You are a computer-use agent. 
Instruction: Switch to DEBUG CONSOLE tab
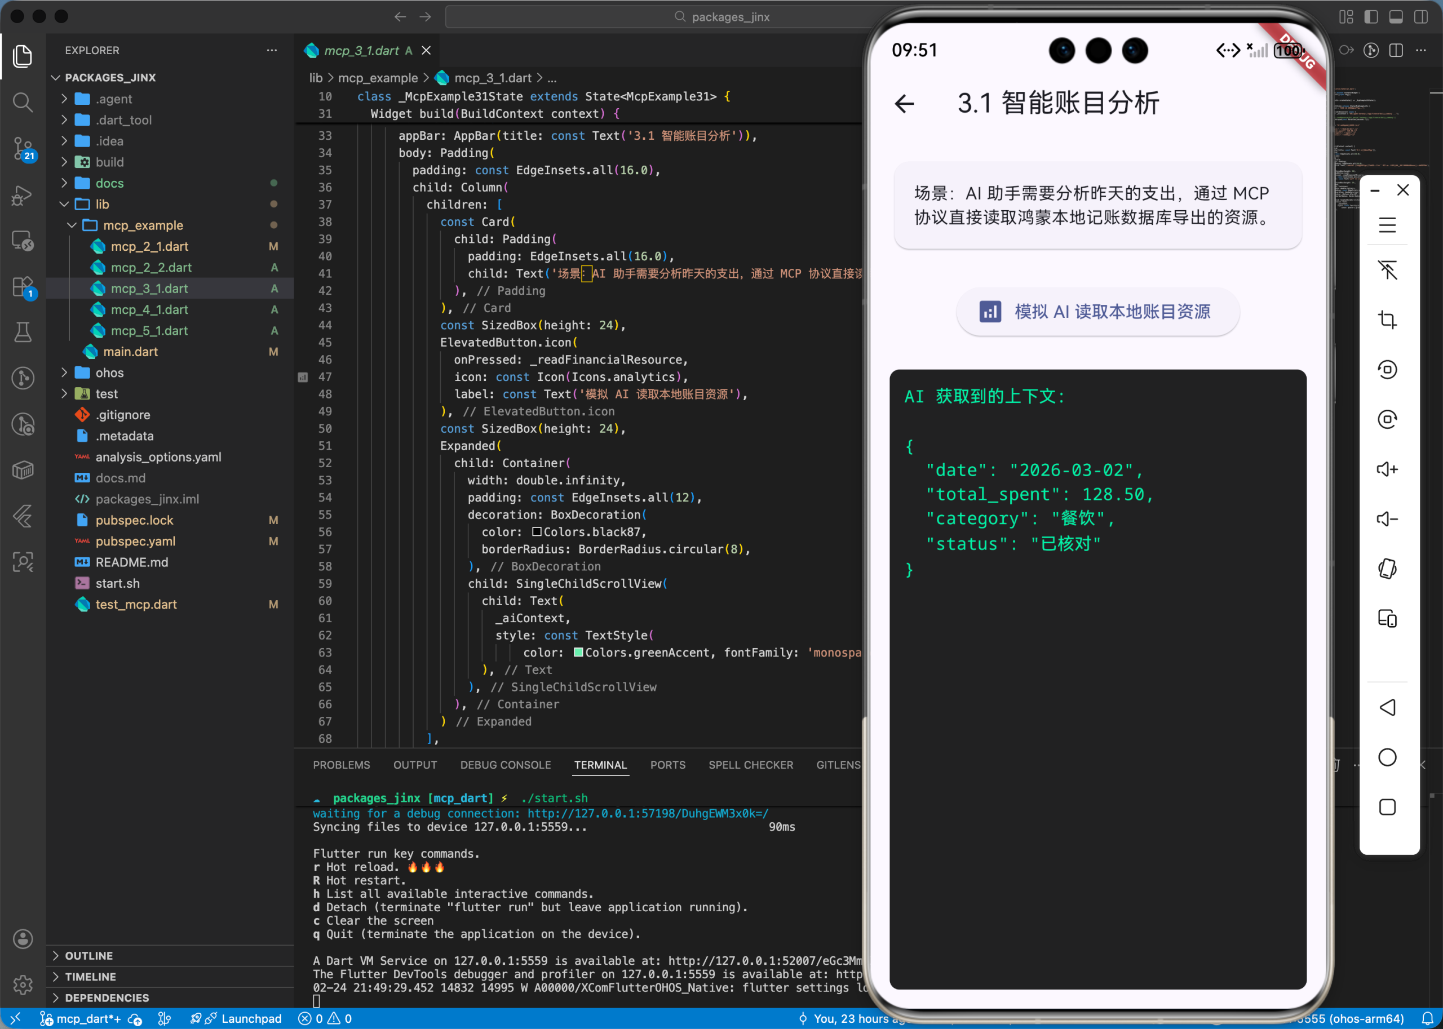pyautogui.click(x=505, y=765)
